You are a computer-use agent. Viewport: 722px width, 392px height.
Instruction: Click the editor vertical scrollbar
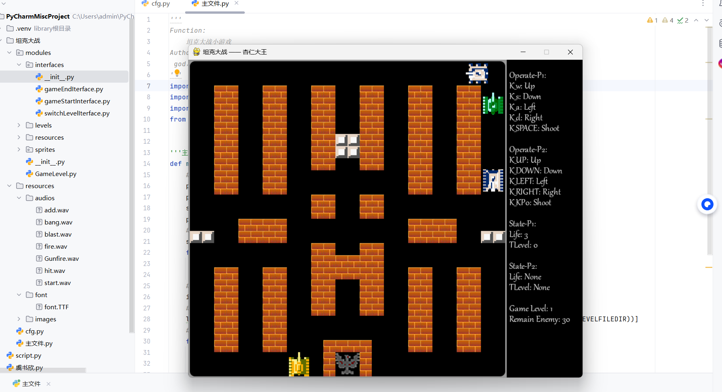(x=710, y=141)
